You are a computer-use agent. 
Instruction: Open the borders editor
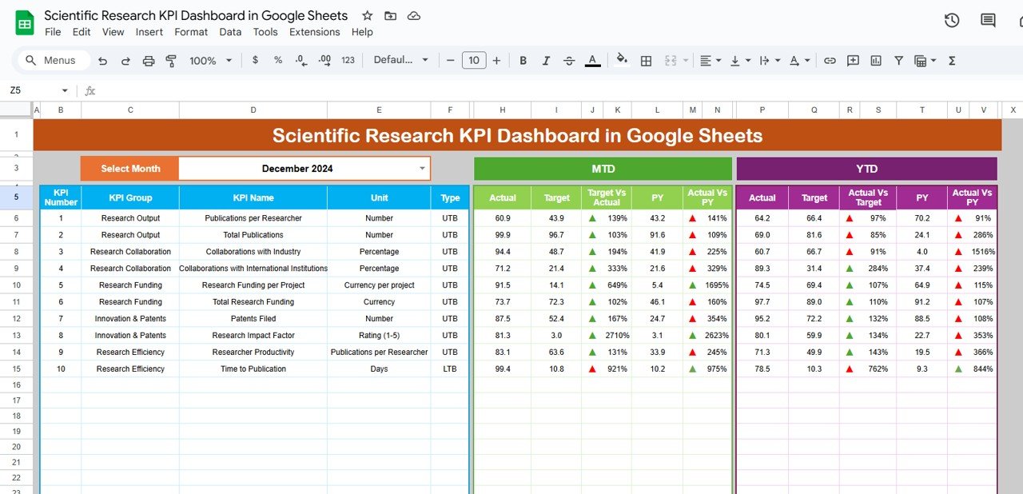[x=645, y=60]
